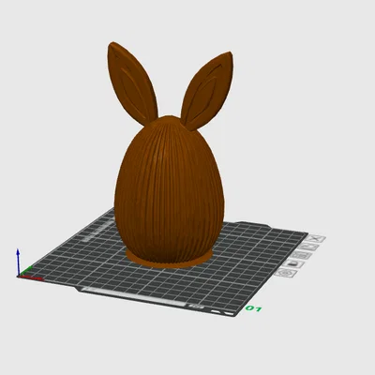
Task: Click the light plate name bar on front edge
Action: (134, 297)
